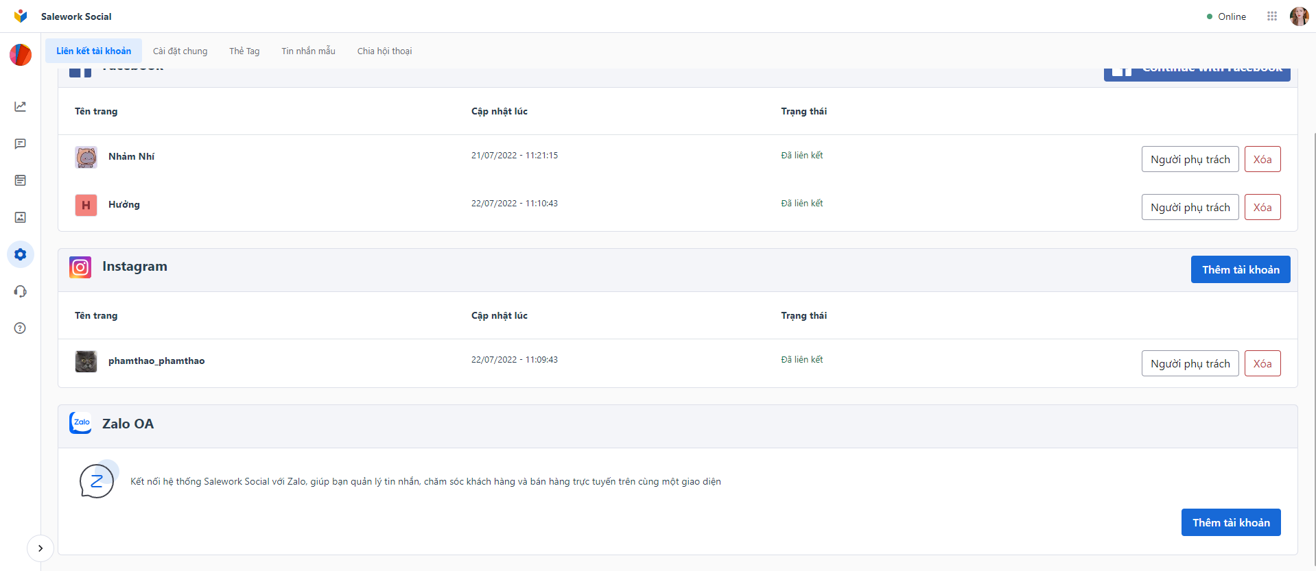Open the user profile avatar menu
This screenshot has height=571, width=1316.
coord(1299,16)
